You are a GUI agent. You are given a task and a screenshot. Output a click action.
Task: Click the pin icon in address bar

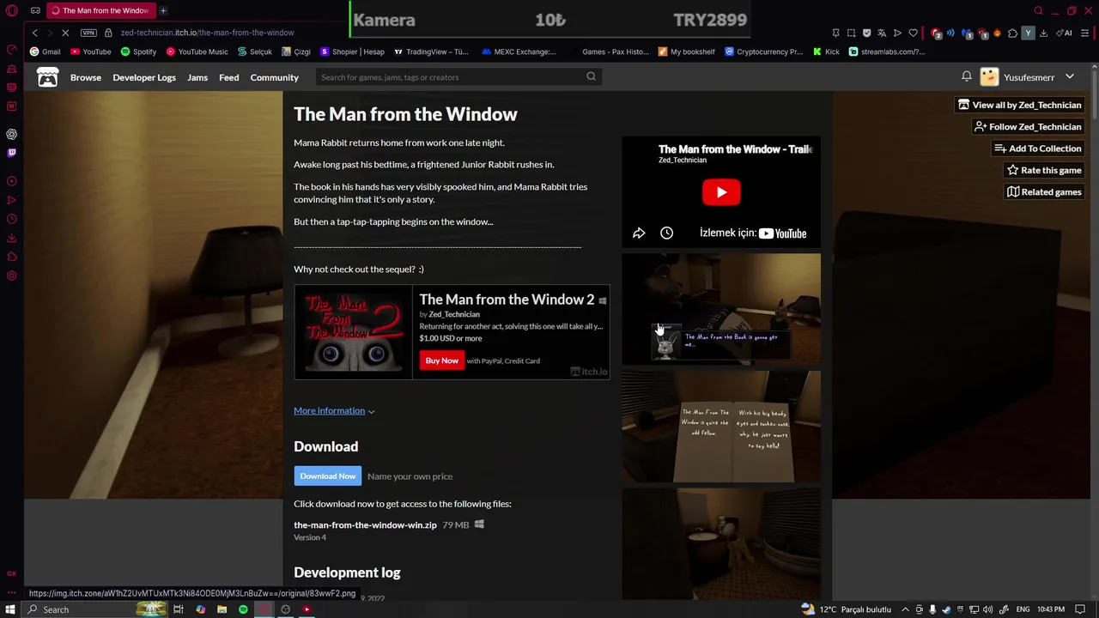pos(835,33)
